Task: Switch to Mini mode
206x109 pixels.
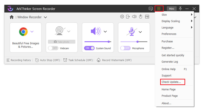Action: [171, 9]
